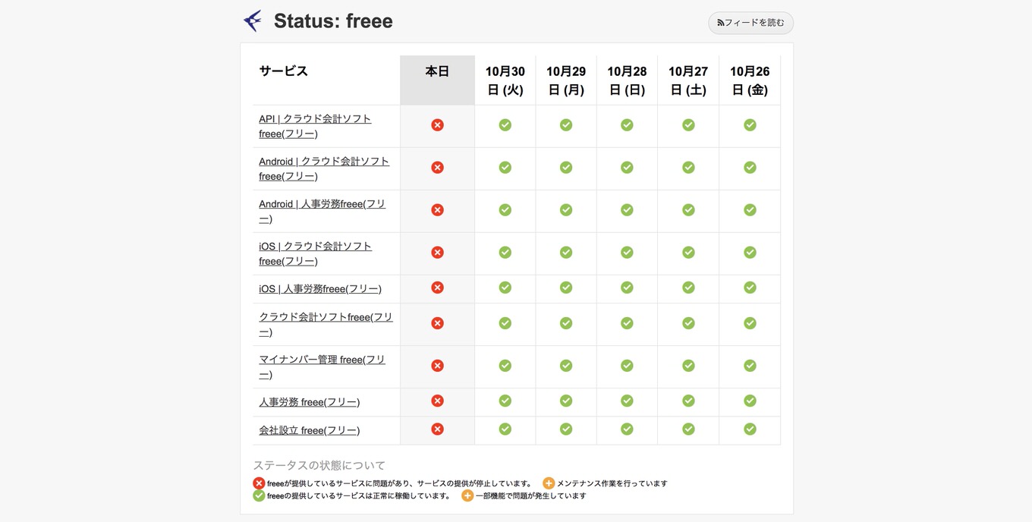The height and width of the screenshot is (522, 1032).
Task: Click today's red icon for 人事労務 freee row
Action: click(x=437, y=401)
